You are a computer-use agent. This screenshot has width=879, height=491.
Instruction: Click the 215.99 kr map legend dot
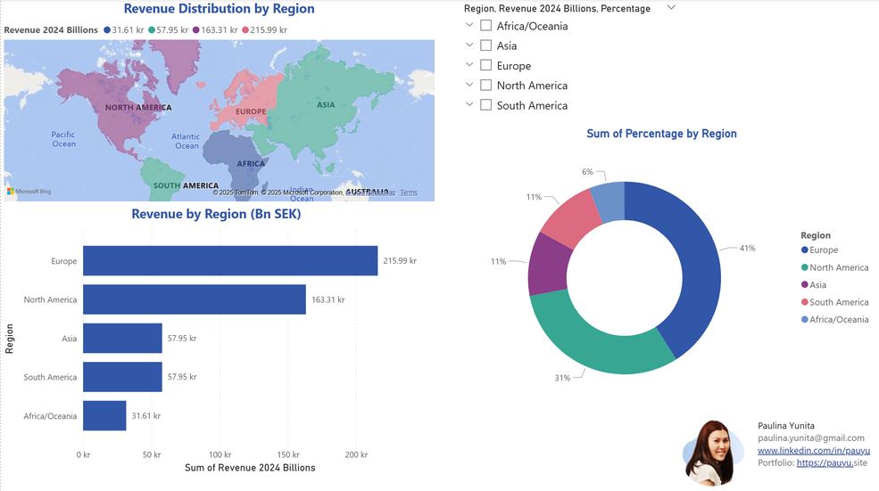[x=245, y=30]
